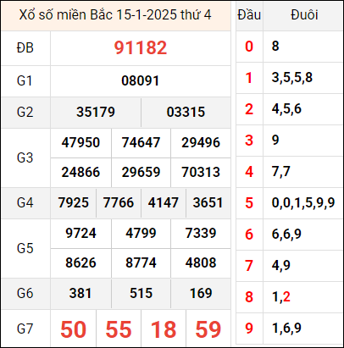Select the G1 prize number 08091
The image size is (344, 348).
point(141,80)
